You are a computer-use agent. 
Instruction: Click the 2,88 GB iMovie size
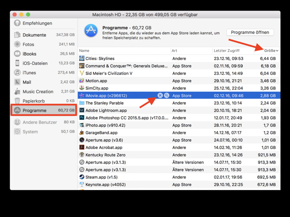[x=268, y=95]
